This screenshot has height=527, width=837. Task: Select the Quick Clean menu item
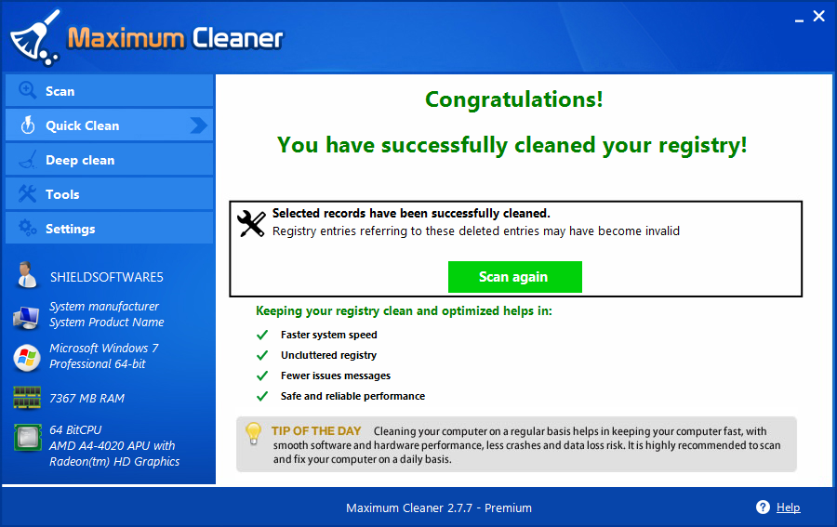110,125
